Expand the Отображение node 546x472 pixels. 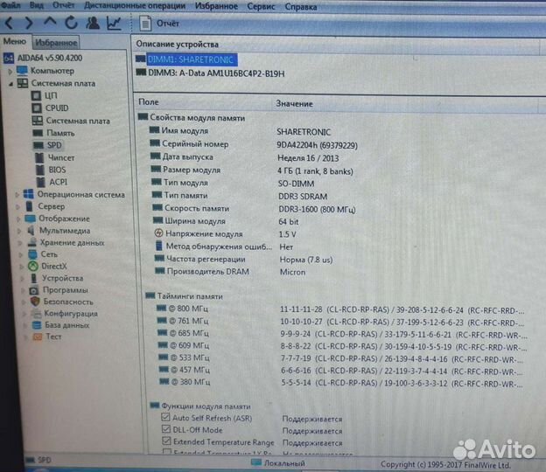pyautogui.click(x=18, y=219)
